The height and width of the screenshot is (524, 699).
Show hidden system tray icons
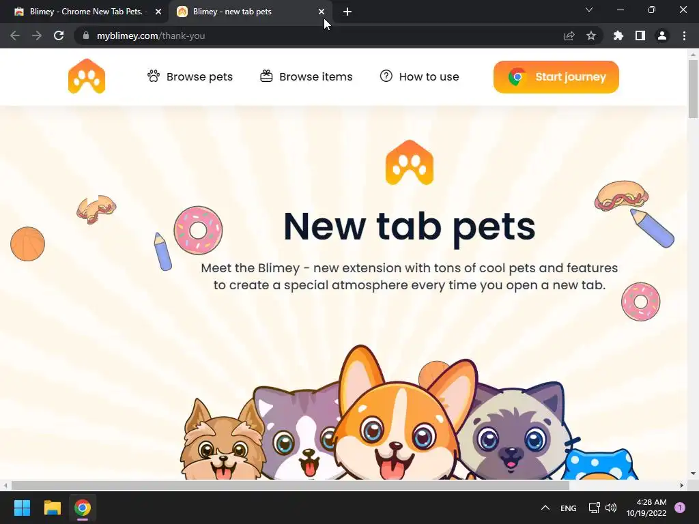(545, 508)
